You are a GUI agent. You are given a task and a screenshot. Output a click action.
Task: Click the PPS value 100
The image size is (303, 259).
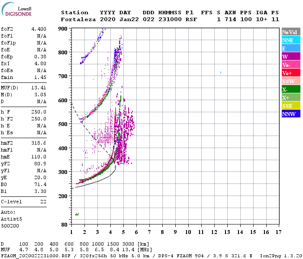click(x=246, y=19)
